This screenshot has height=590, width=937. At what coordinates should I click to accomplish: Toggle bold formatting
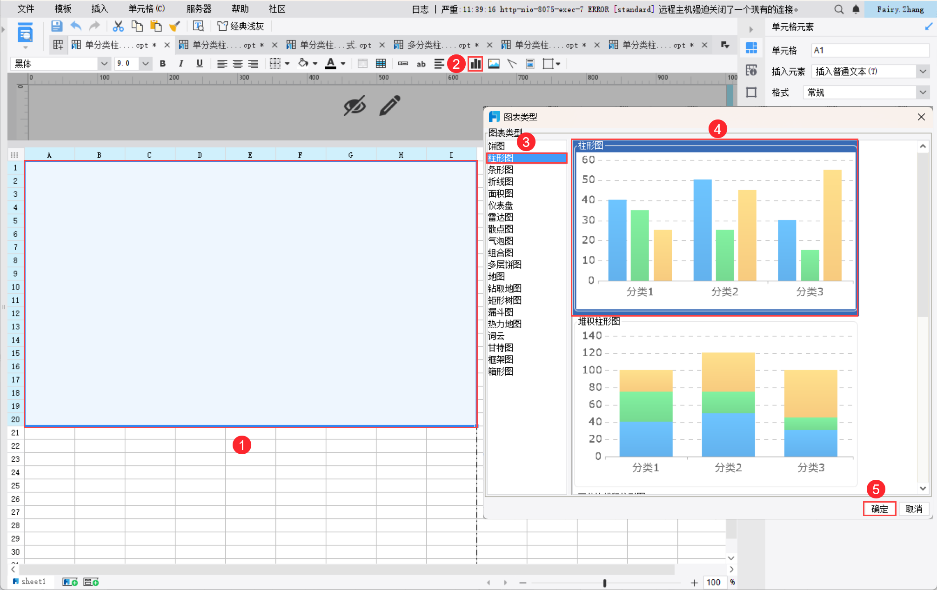[162, 64]
